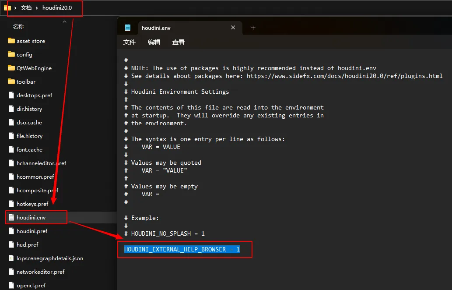Viewport: 452px width, 290px height.
Task: Click the highlighted HOUDINI_EXTERNAL_HELP_BROWSER = 1 line
Action: 182,249
